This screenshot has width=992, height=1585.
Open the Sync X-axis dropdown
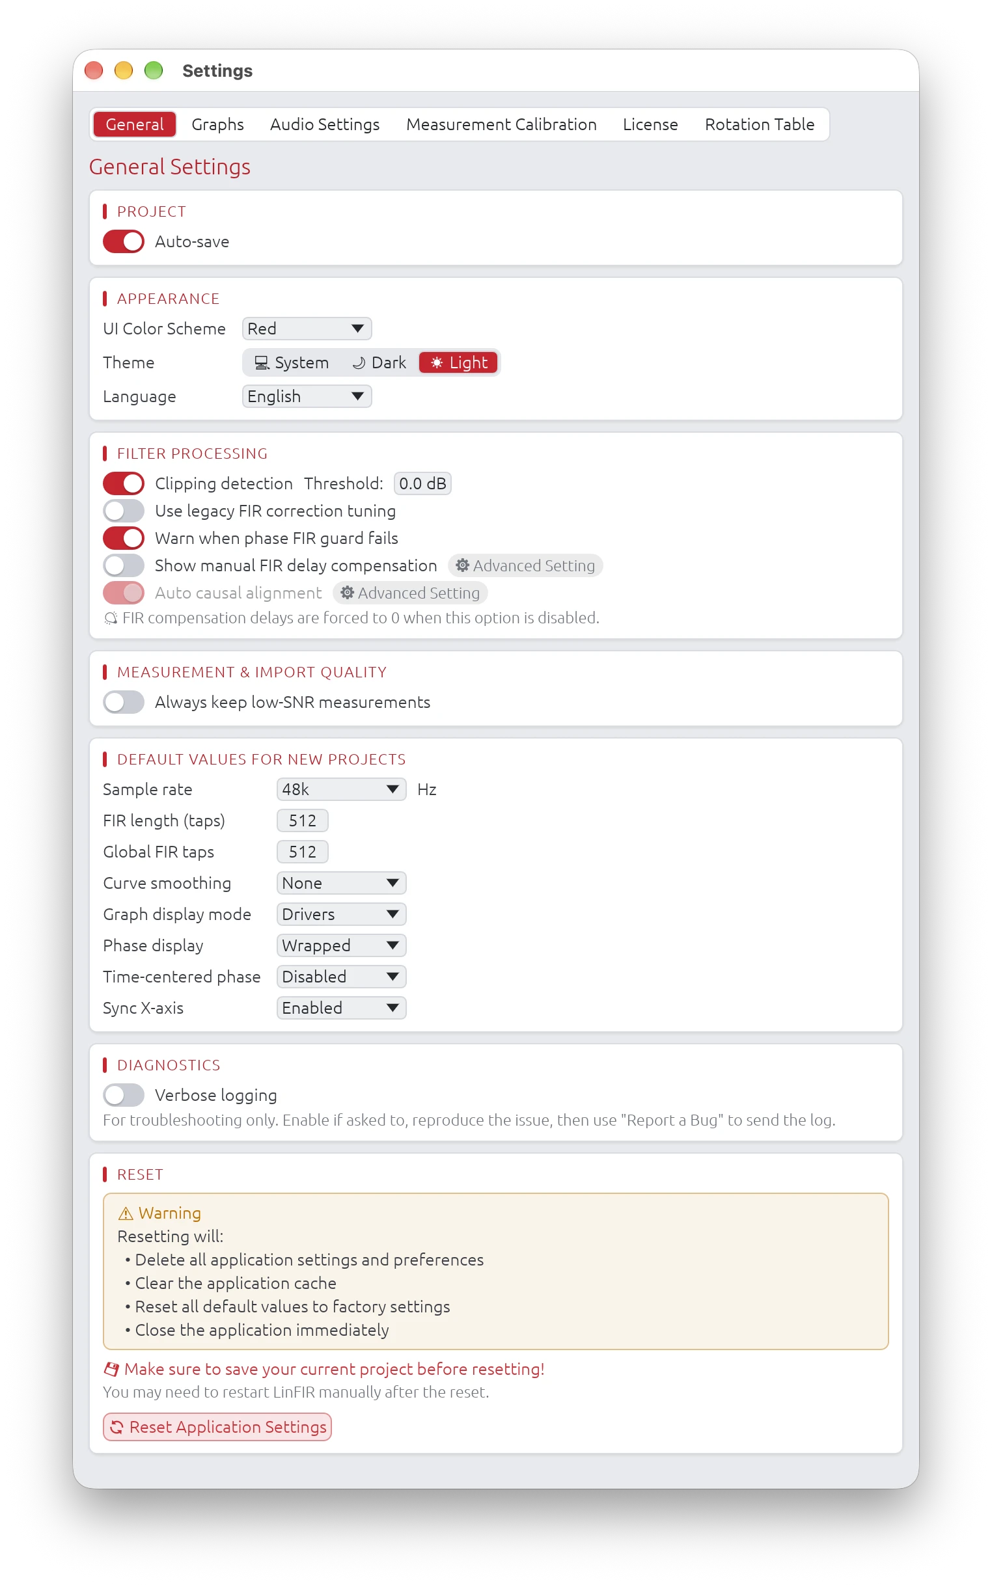pos(341,1008)
